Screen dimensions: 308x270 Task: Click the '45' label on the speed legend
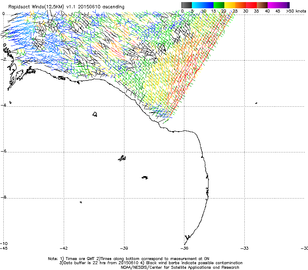tap(278, 11)
